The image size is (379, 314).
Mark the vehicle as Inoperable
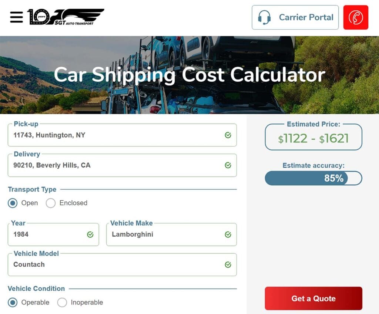[x=62, y=303]
